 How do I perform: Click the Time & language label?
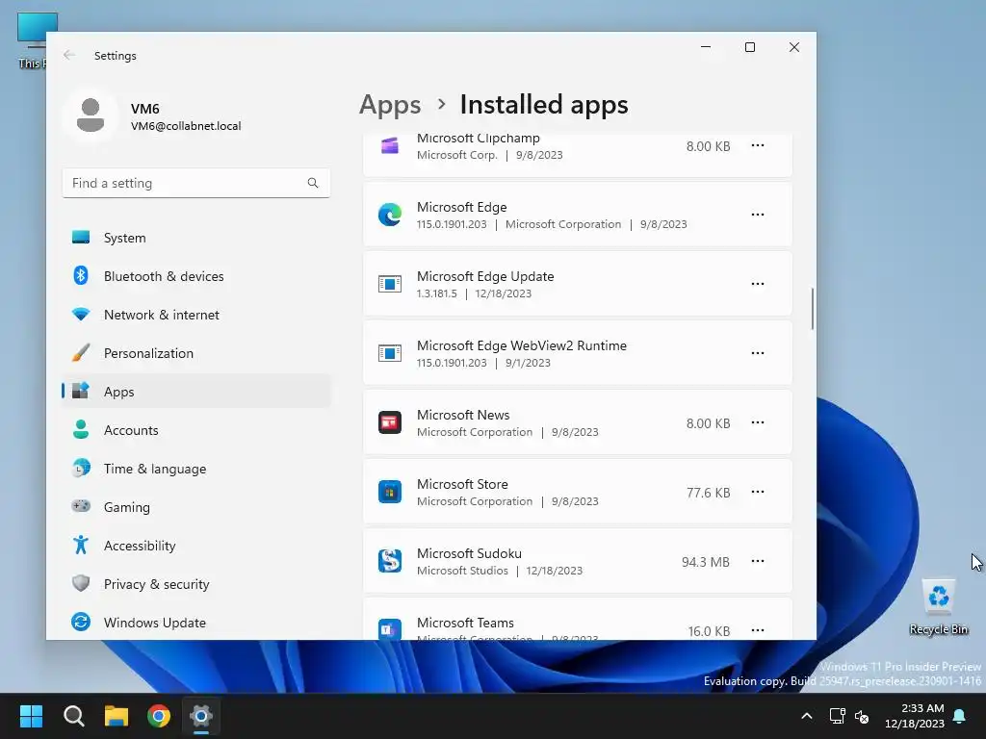tap(155, 469)
